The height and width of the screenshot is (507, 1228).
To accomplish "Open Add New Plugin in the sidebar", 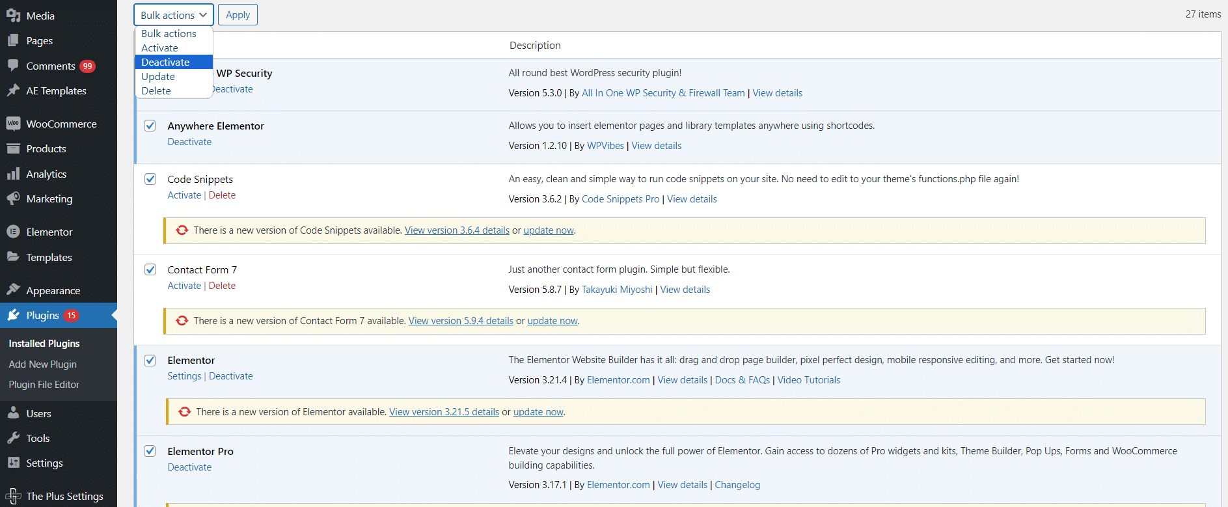I will (x=43, y=364).
